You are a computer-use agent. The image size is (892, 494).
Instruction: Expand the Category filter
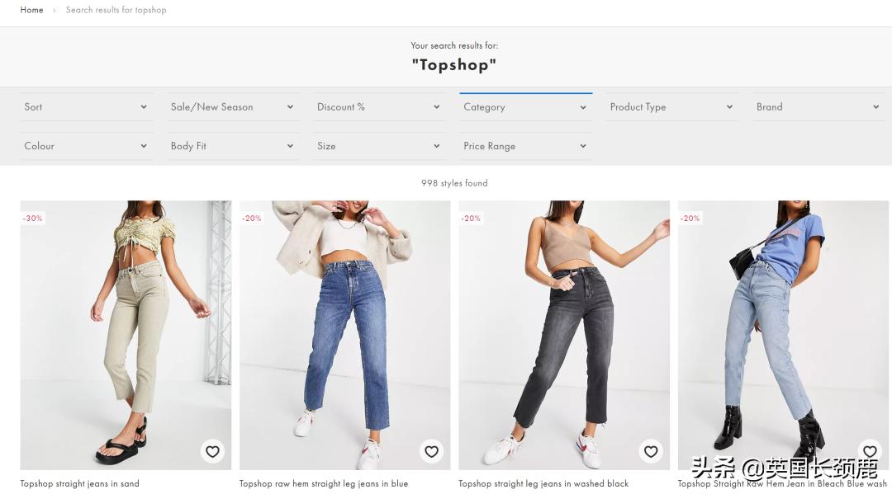(525, 106)
